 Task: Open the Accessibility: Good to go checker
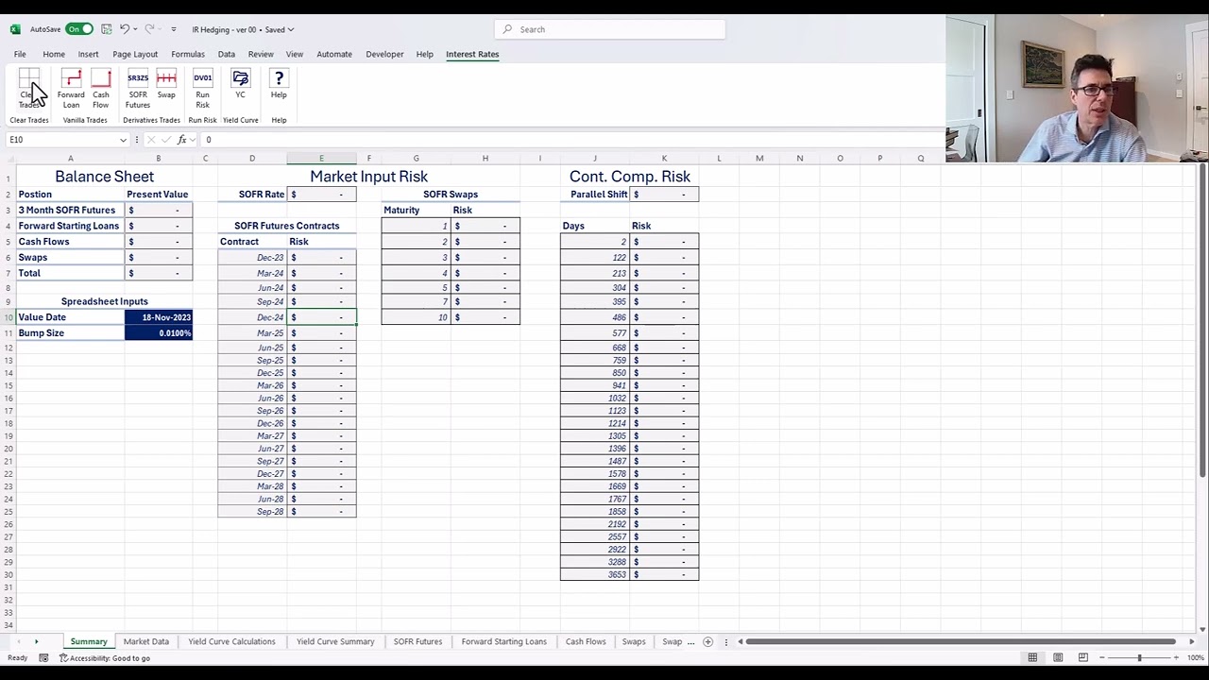[105, 658]
